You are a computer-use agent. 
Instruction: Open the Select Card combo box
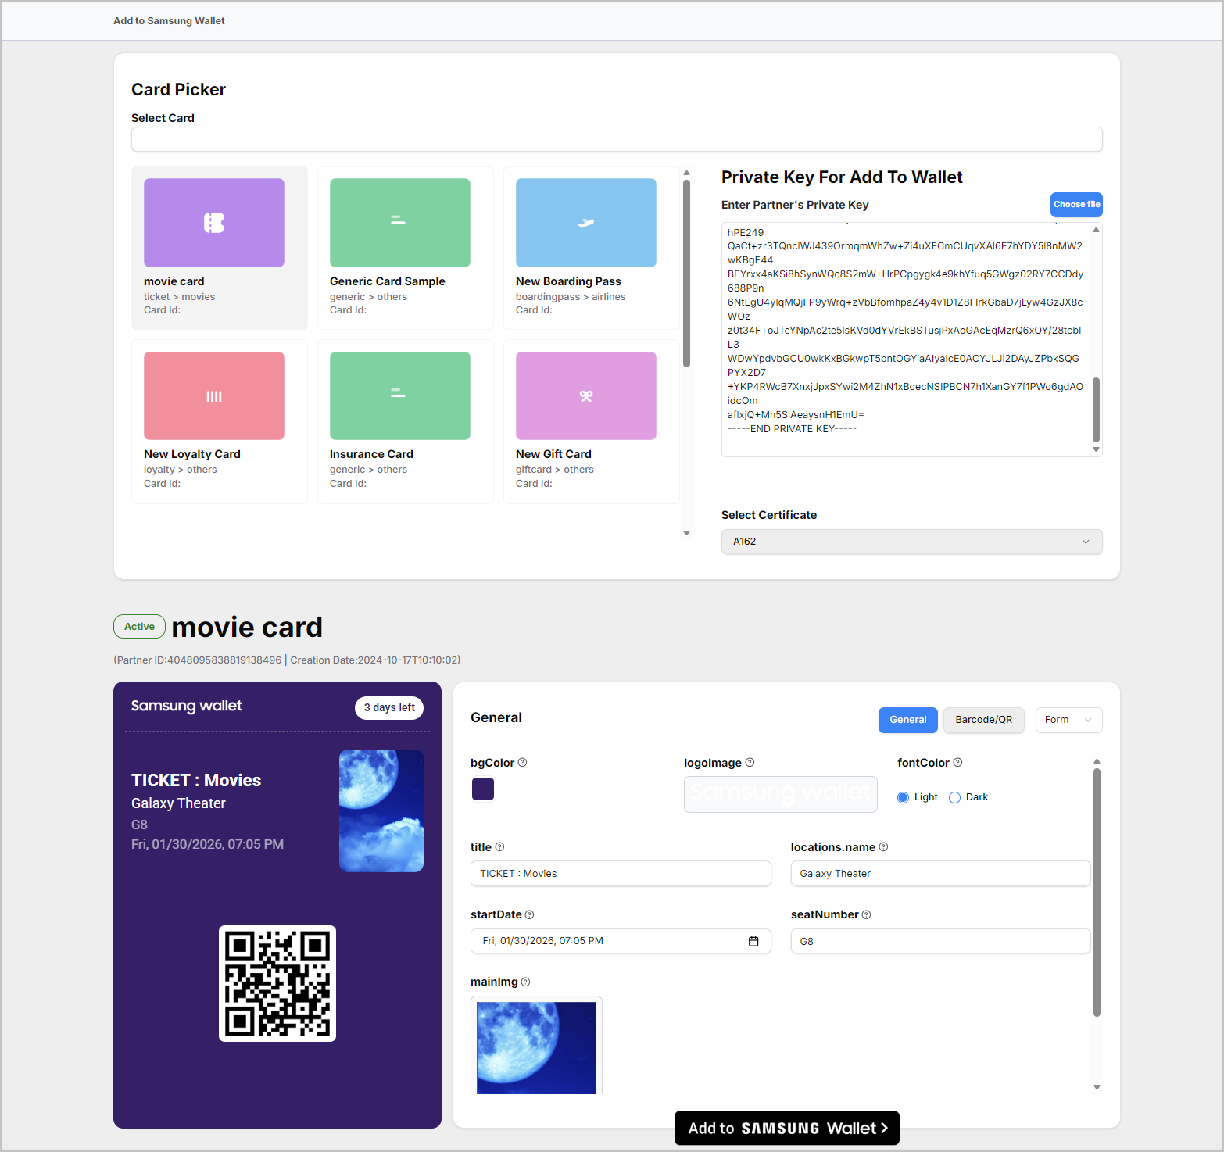[616, 139]
